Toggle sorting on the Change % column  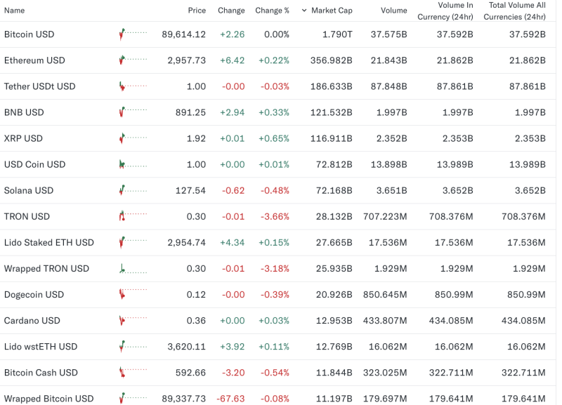(x=272, y=10)
